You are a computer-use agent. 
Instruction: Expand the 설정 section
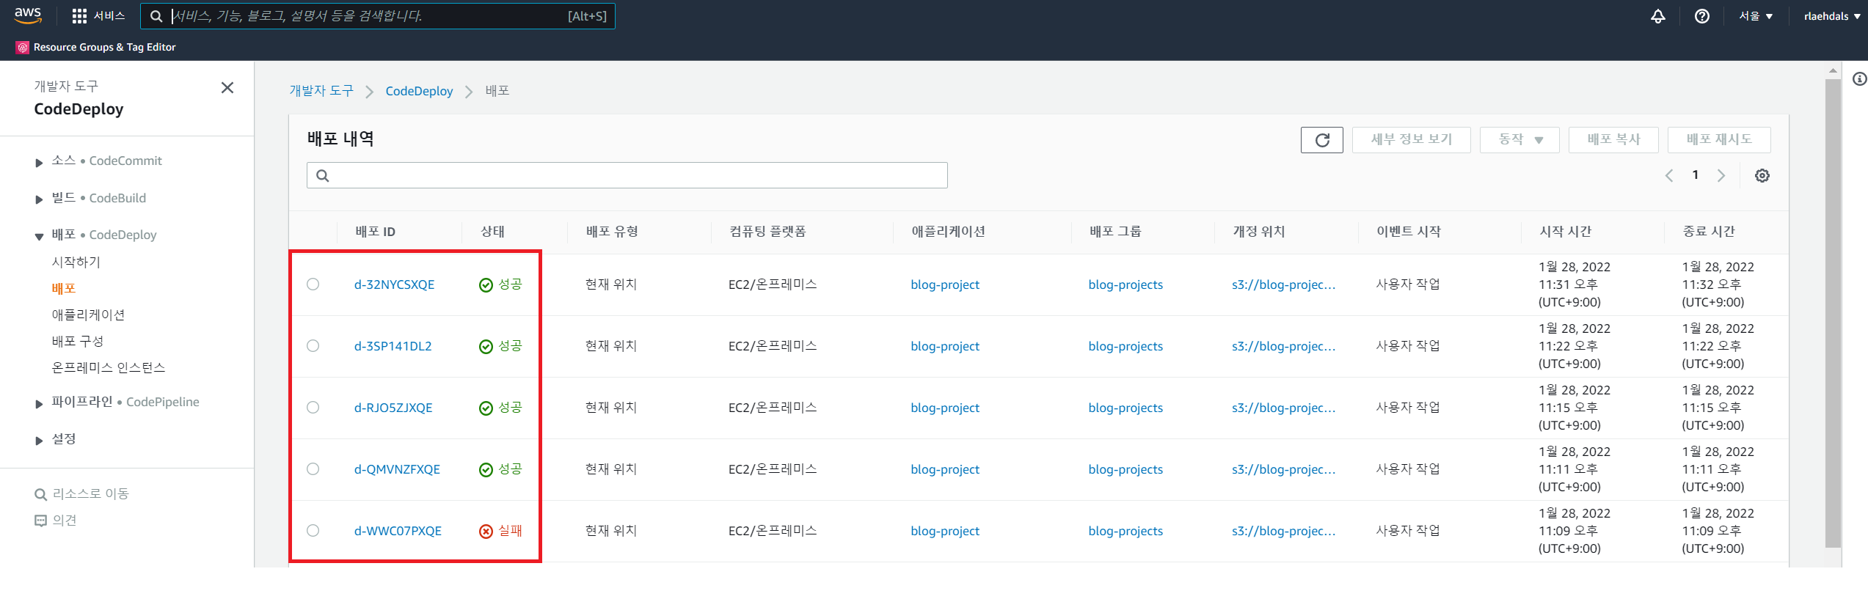coord(39,441)
